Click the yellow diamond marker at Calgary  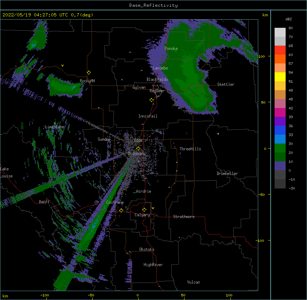pos(144,210)
